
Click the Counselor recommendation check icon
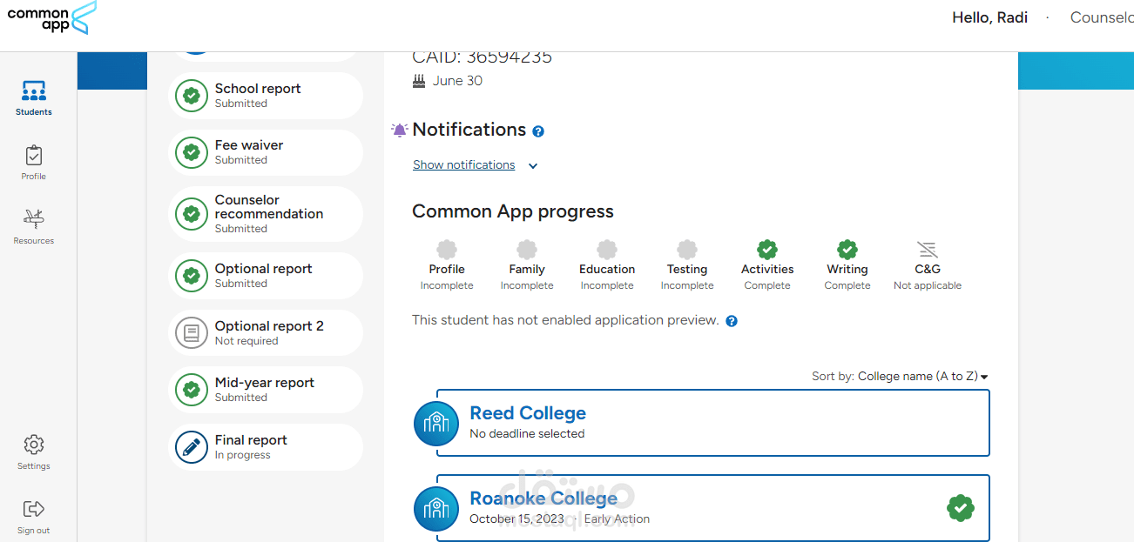click(x=192, y=214)
